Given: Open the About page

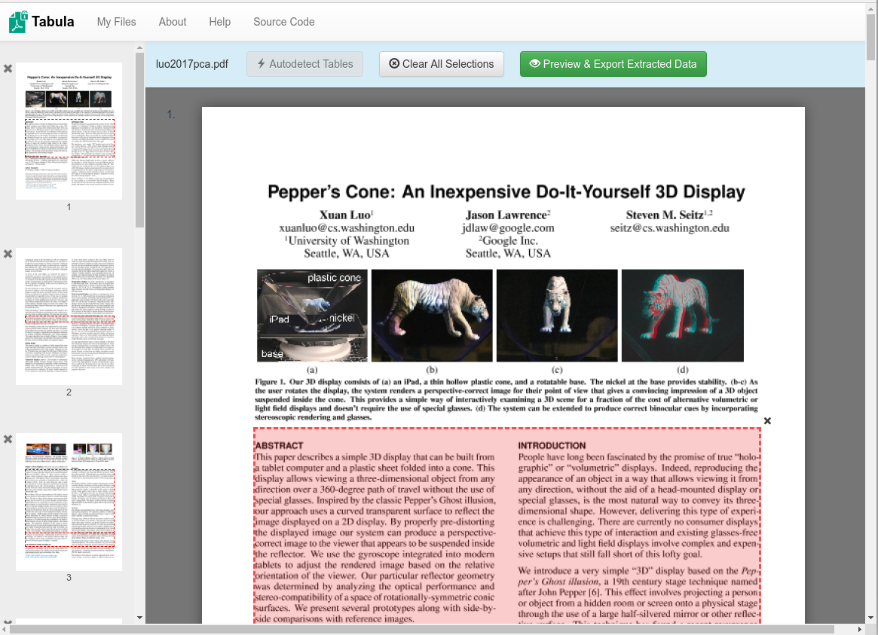Looking at the screenshot, I should 173,22.
